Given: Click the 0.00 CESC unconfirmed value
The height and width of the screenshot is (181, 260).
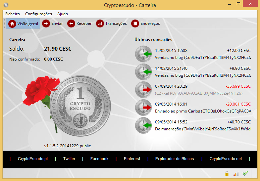Looking at the screenshot, I should pyautogui.click(x=53, y=59).
